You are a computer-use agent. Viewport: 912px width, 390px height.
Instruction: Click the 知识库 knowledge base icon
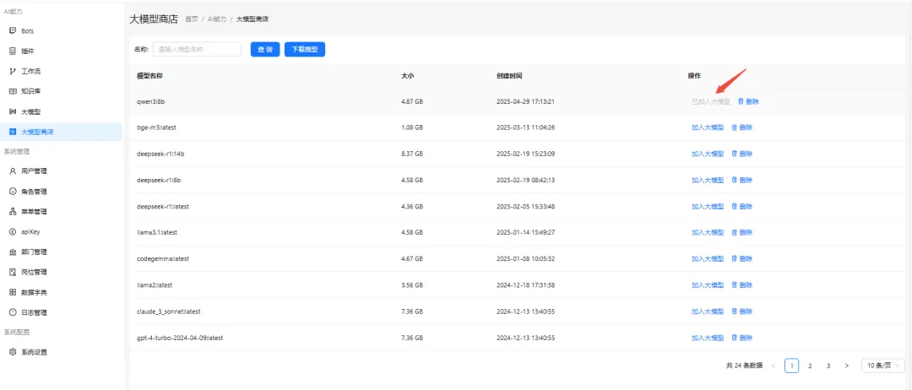[x=13, y=91]
